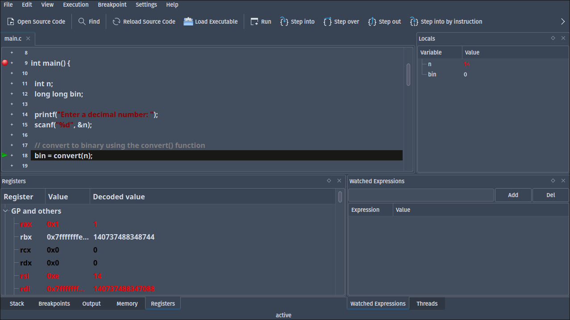The image size is (570, 320).
Task: Click the Step into toolbar button
Action: (297, 21)
